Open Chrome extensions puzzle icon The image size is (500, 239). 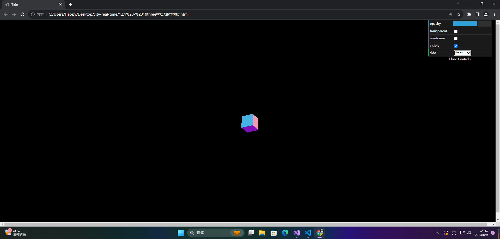click(x=469, y=14)
